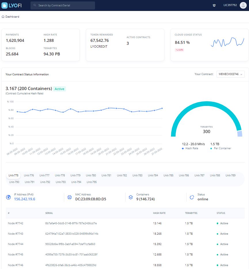Click the Containers layers icon
Image resolution: width=249 pixels, height=269 pixels.
coord(131,197)
